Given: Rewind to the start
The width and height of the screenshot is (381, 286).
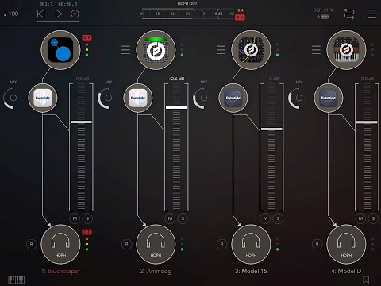Looking at the screenshot, I should coord(40,14).
